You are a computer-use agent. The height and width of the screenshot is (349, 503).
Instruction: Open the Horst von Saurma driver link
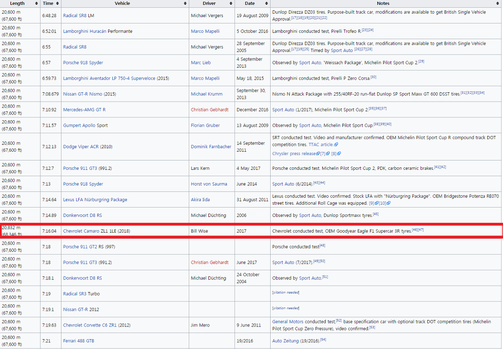click(209, 184)
